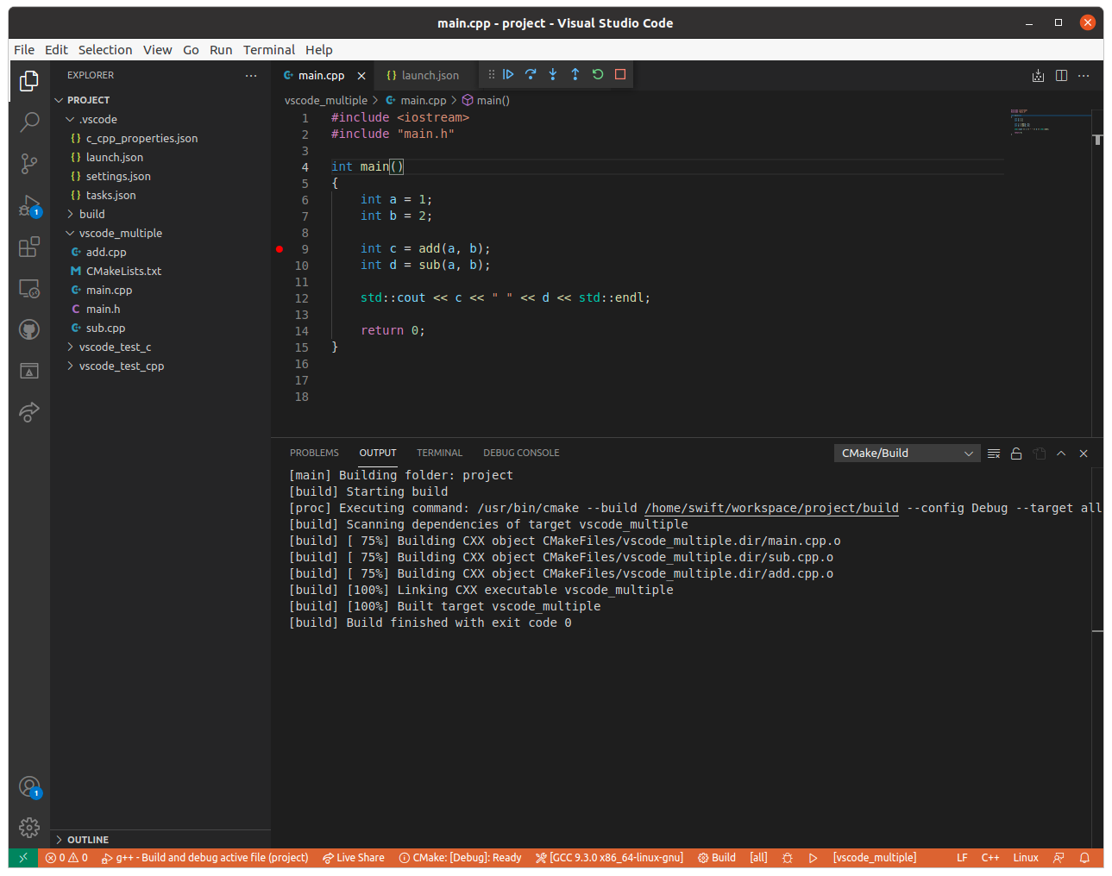The image size is (1112, 876).
Task: Show notifications bell in status bar
Action: click(1084, 858)
